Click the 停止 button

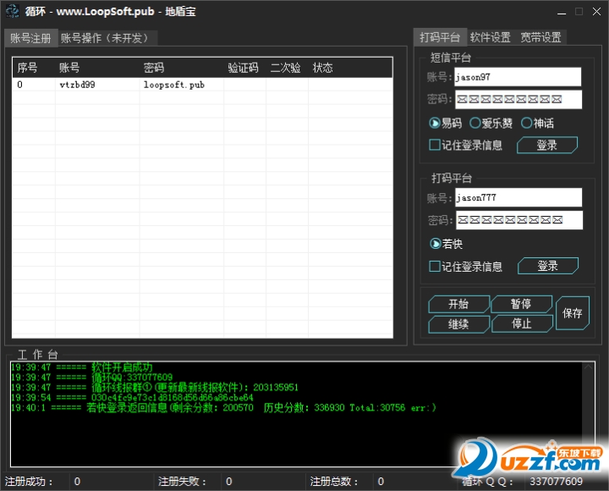[522, 323]
